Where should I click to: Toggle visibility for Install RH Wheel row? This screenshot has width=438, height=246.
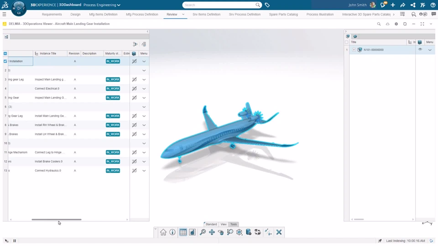coord(134,125)
